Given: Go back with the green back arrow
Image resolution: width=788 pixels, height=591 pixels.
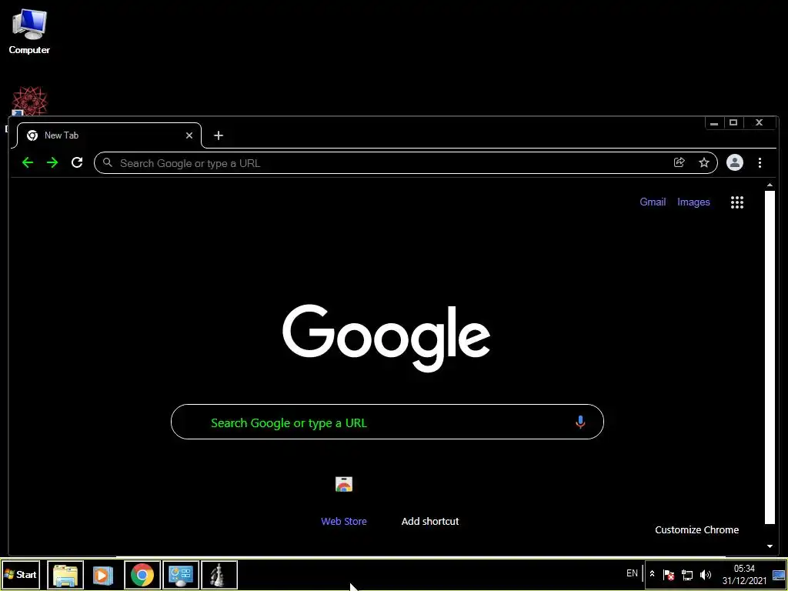Looking at the screenshot, I should [28, 163].
